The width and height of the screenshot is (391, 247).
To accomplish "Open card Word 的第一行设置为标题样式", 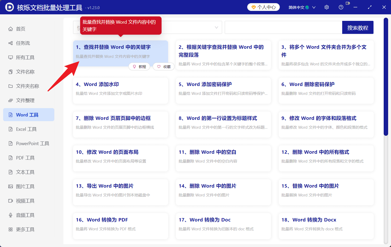I will click(x=223, y=125).
